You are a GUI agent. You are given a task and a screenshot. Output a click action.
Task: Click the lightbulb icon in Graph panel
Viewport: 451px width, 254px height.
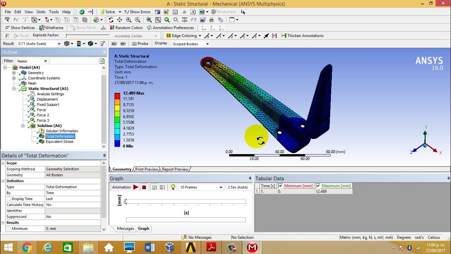coord(173,187)
